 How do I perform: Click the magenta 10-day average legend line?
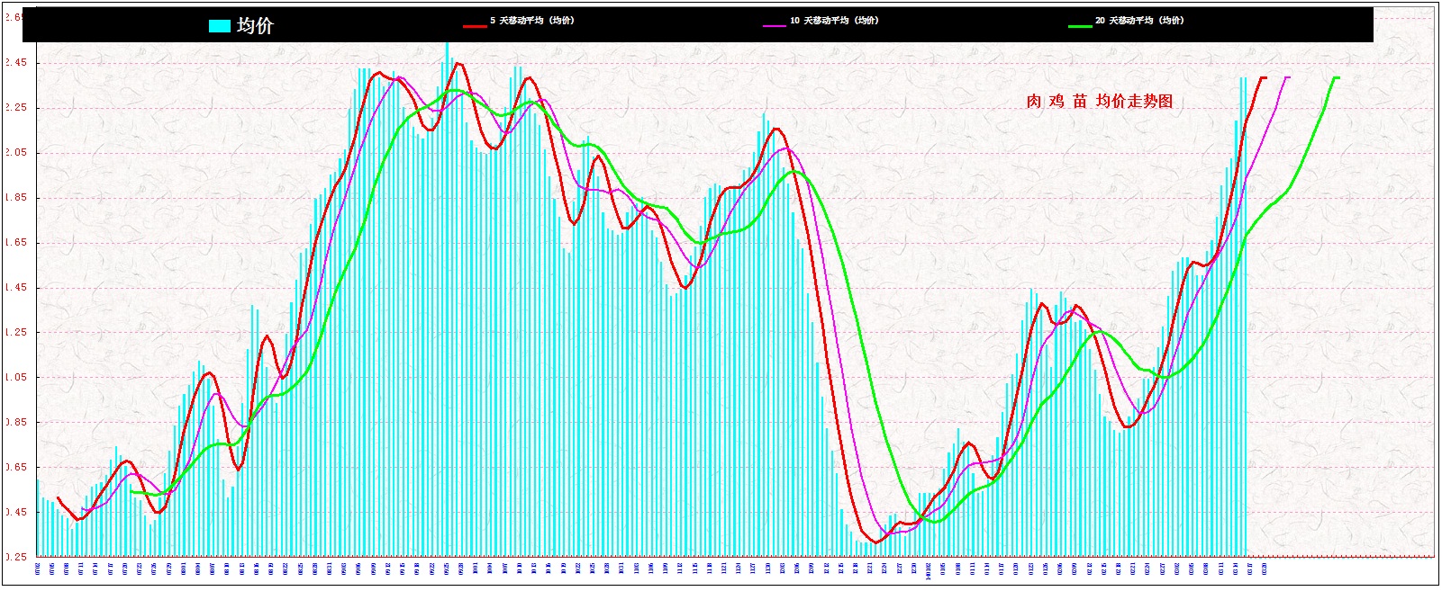[x=775, y=26]
